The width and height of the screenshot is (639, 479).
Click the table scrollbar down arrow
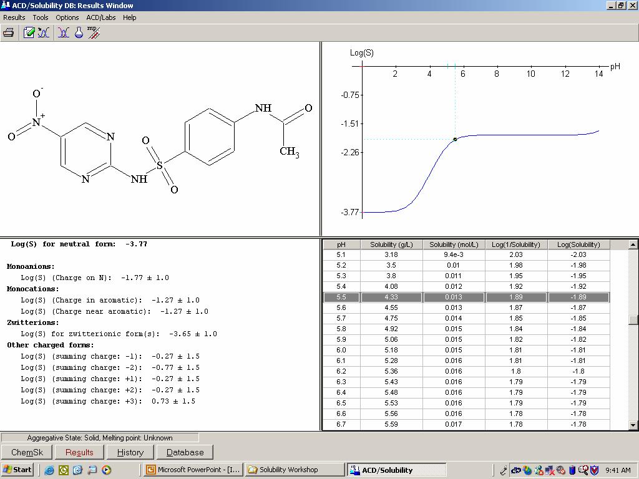coord(633,425)
